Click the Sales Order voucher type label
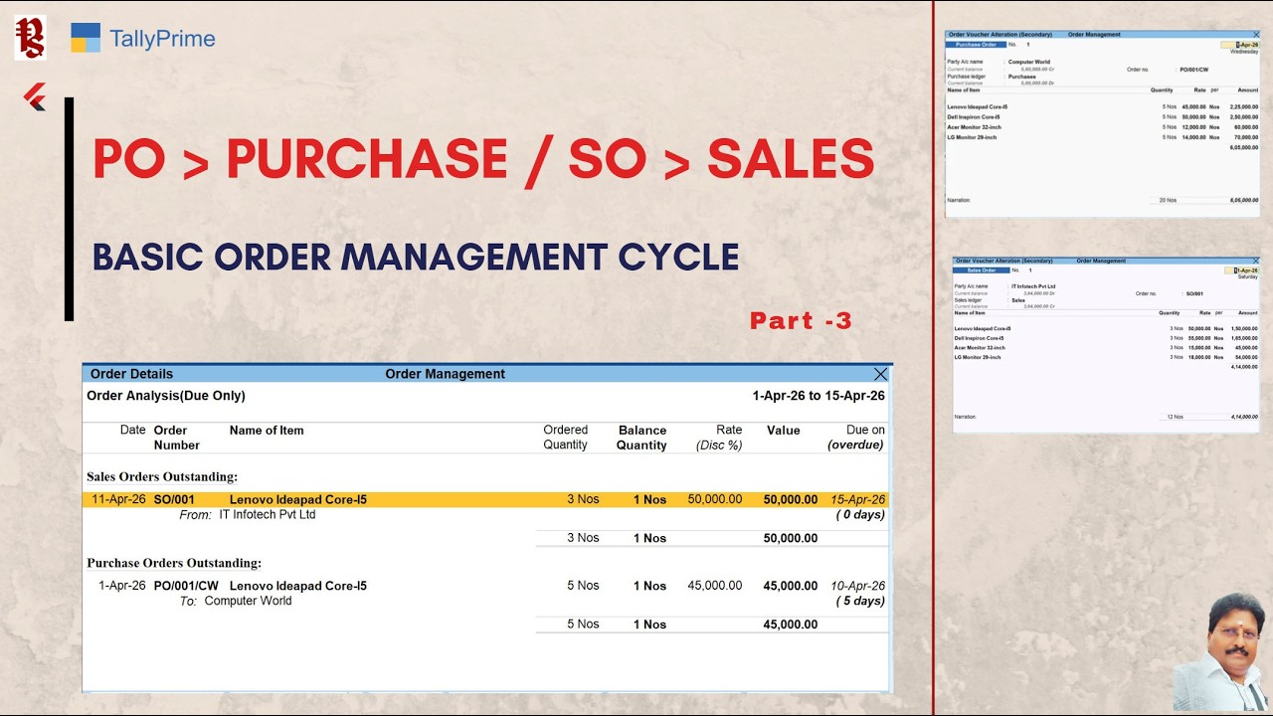 point(982,270)
